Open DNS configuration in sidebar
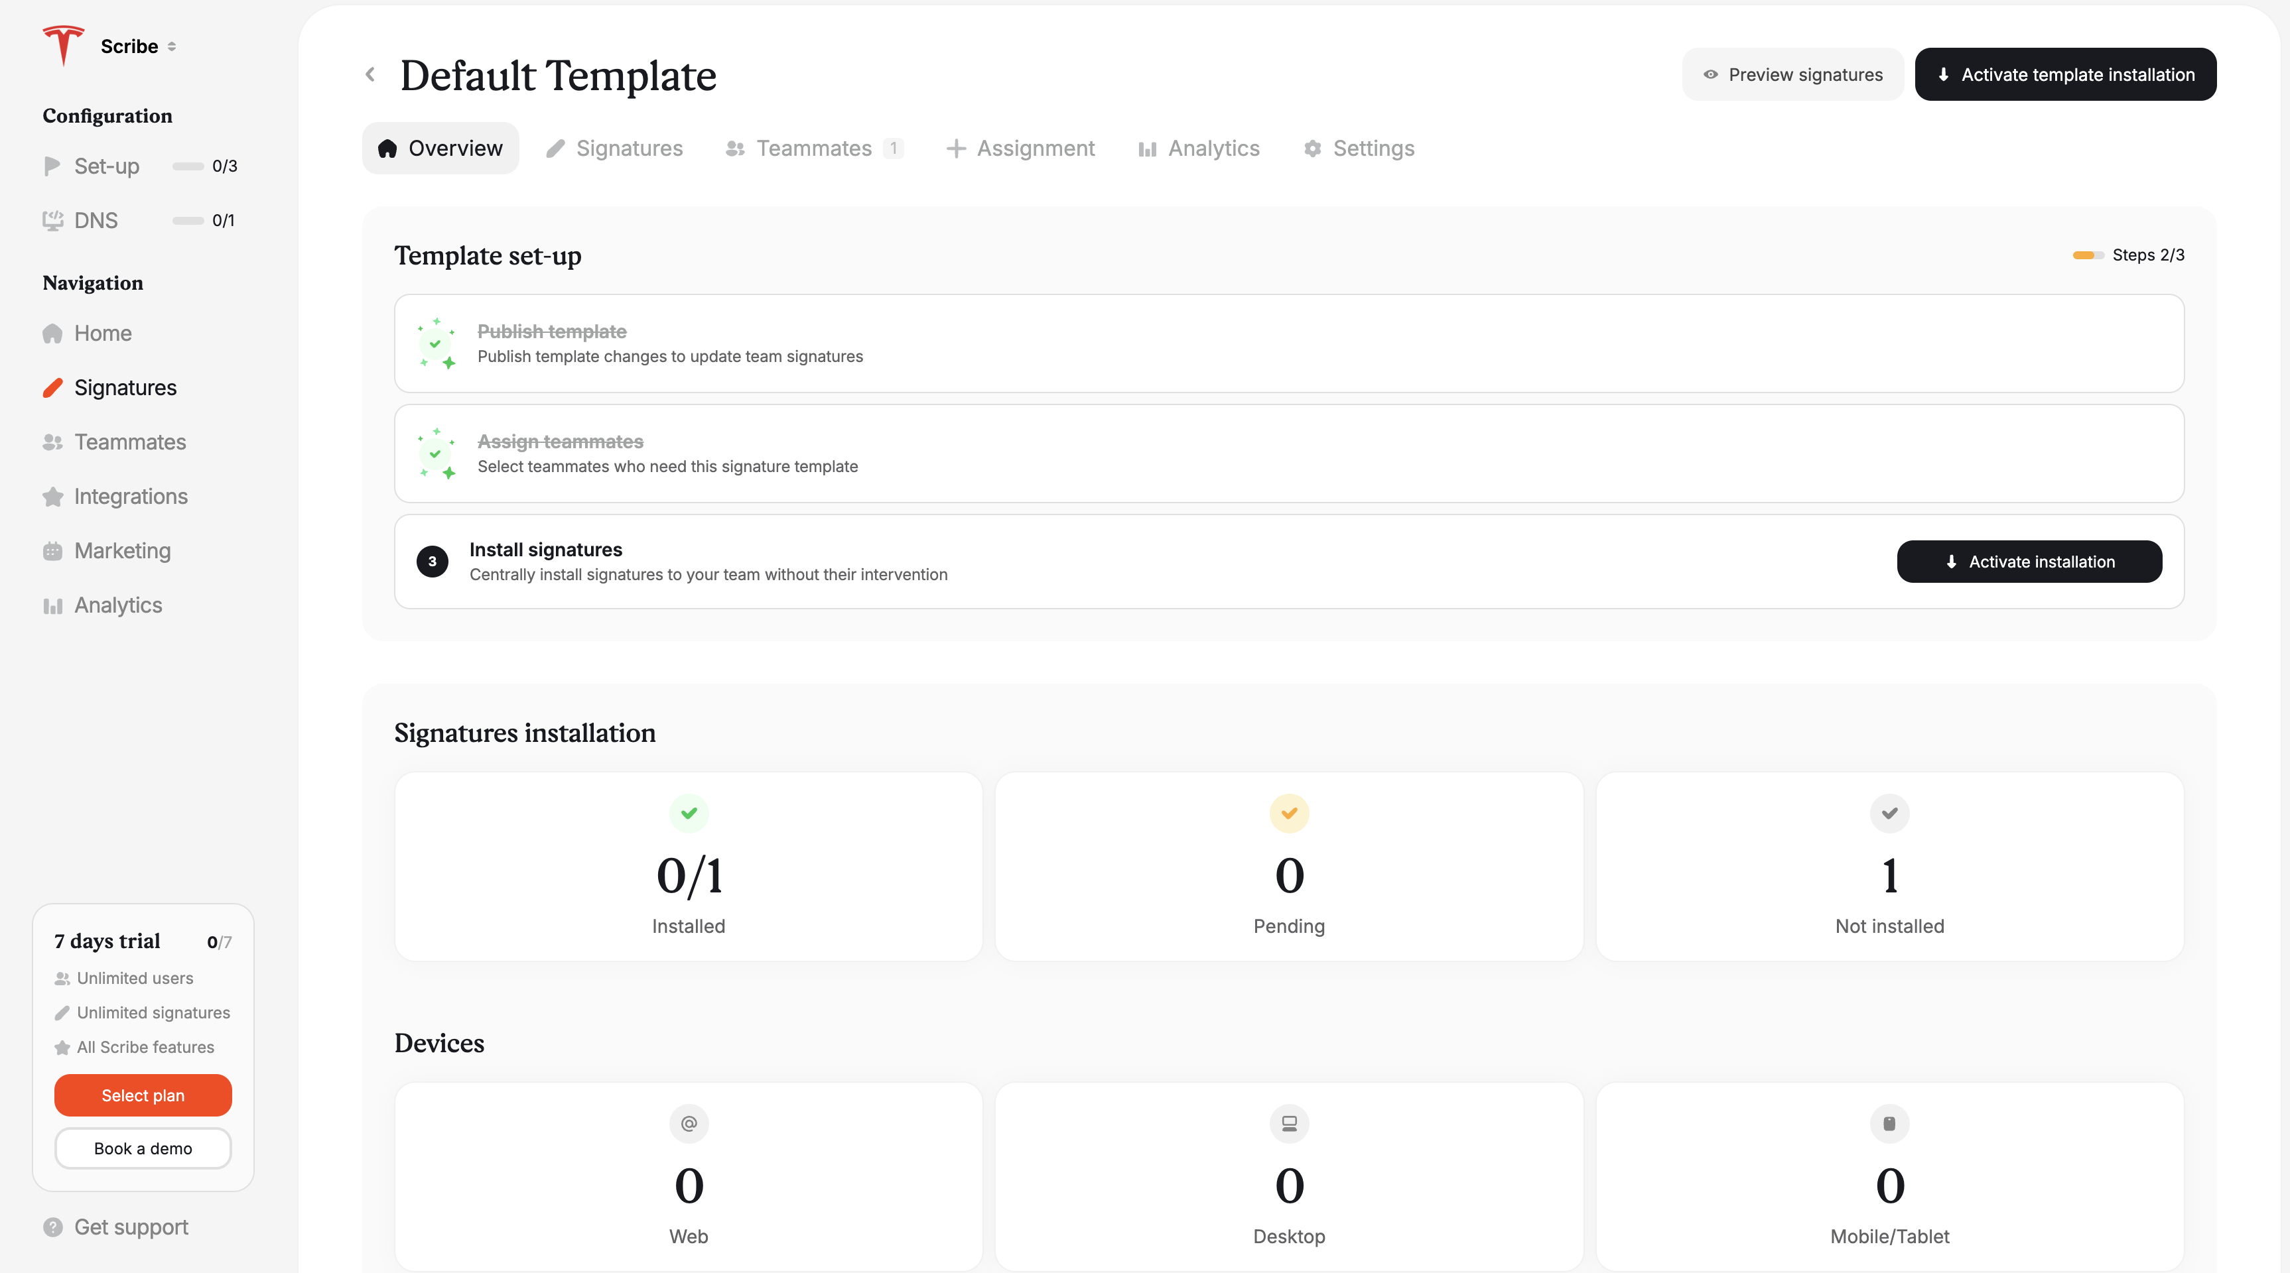Viewport: 2290px width, 1273px height. tap(95, 220)
